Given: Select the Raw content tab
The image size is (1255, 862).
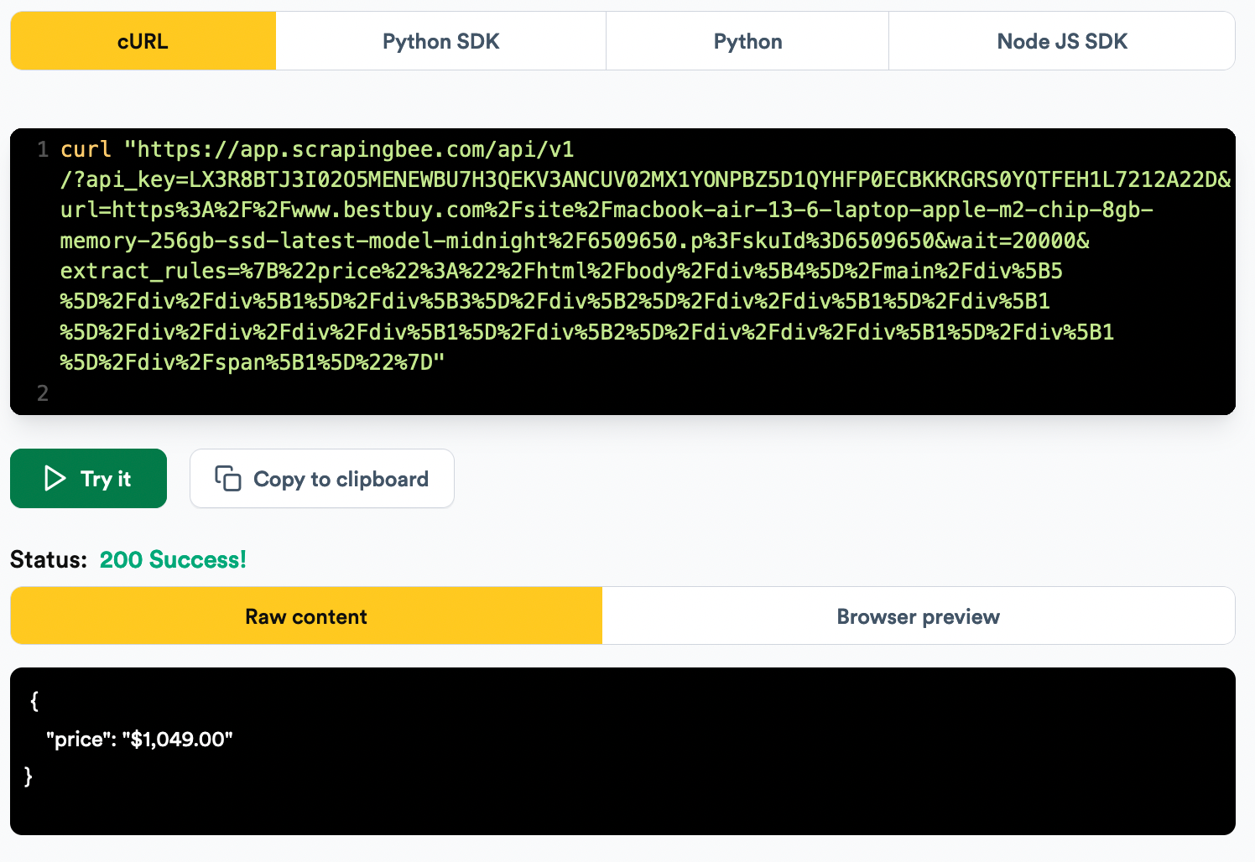Looking at the screenshot, I should [305, 615].
